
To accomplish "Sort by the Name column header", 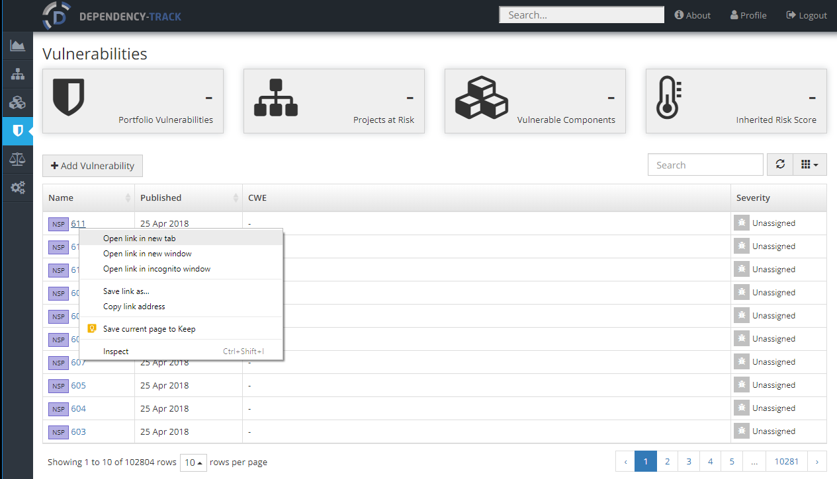I will click(x=89, y=198).
